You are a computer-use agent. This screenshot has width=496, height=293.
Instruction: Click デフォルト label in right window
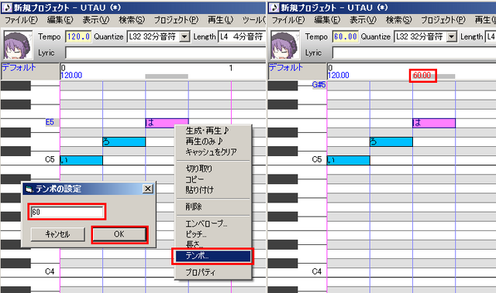click(x=286, y=67)
